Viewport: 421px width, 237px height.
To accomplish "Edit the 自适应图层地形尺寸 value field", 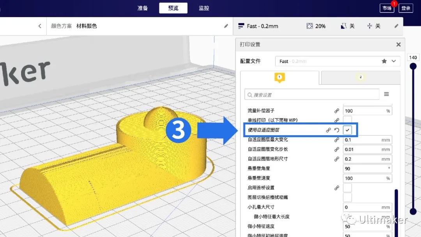I will [x=367, y=159].
